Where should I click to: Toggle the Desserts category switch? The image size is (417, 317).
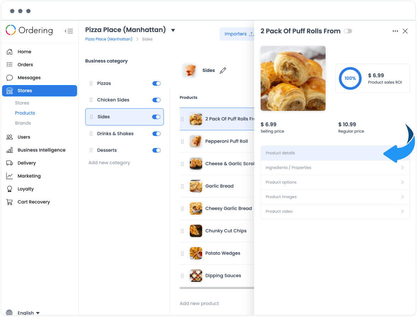[x=156, y=151]
